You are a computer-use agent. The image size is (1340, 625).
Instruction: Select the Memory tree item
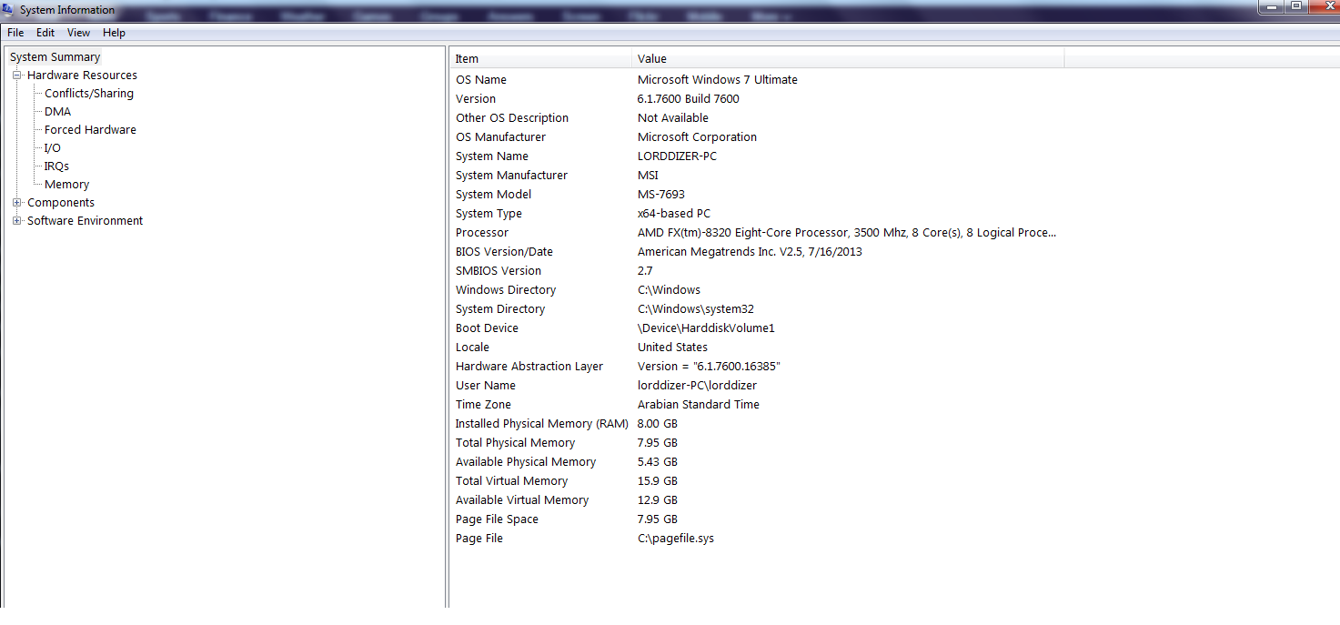pos(66,185)
